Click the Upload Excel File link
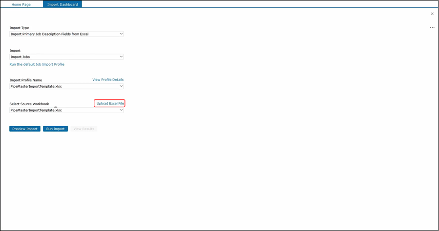Viewport: 439px width, 231px height. [110, 103]
